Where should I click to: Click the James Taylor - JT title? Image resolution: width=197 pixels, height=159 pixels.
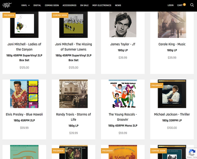[123, 44]
